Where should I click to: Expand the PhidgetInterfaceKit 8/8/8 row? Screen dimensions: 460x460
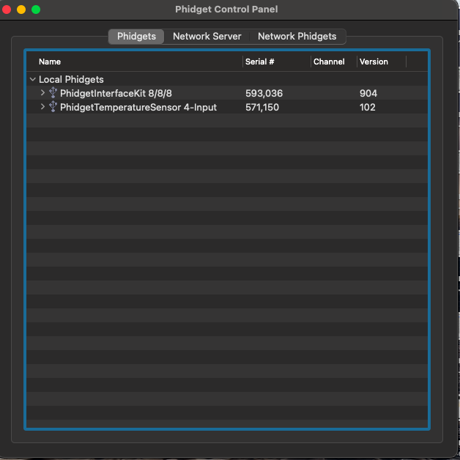coord(42,93)
